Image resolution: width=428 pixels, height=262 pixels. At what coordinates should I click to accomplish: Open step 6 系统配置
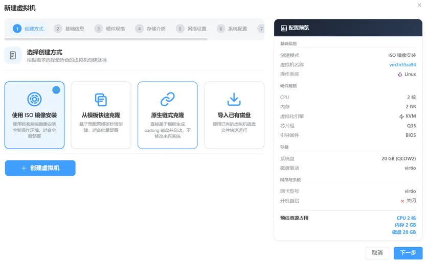pos(232,29)
